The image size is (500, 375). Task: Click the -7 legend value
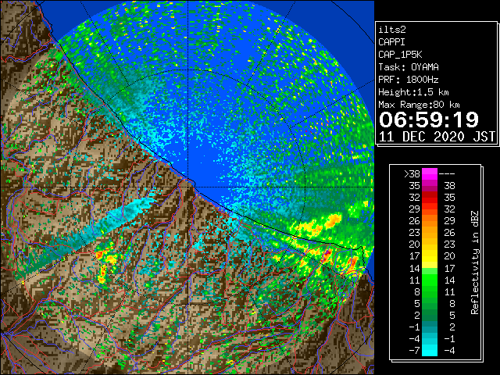point(414,351)
